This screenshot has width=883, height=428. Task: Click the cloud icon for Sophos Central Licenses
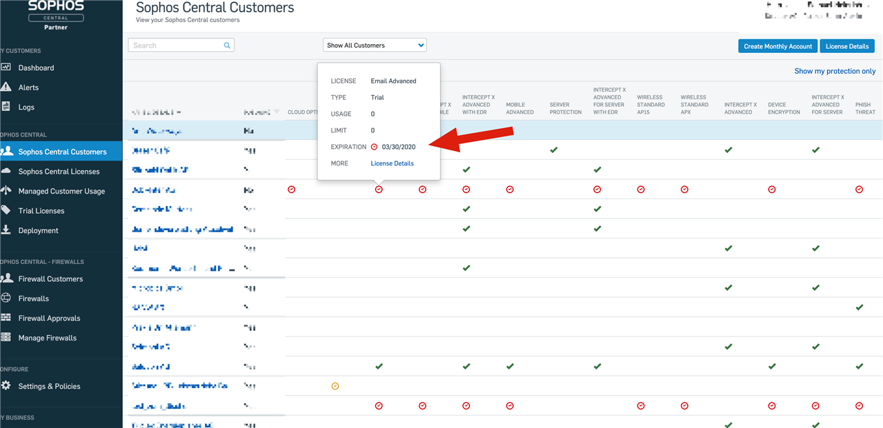6,171
